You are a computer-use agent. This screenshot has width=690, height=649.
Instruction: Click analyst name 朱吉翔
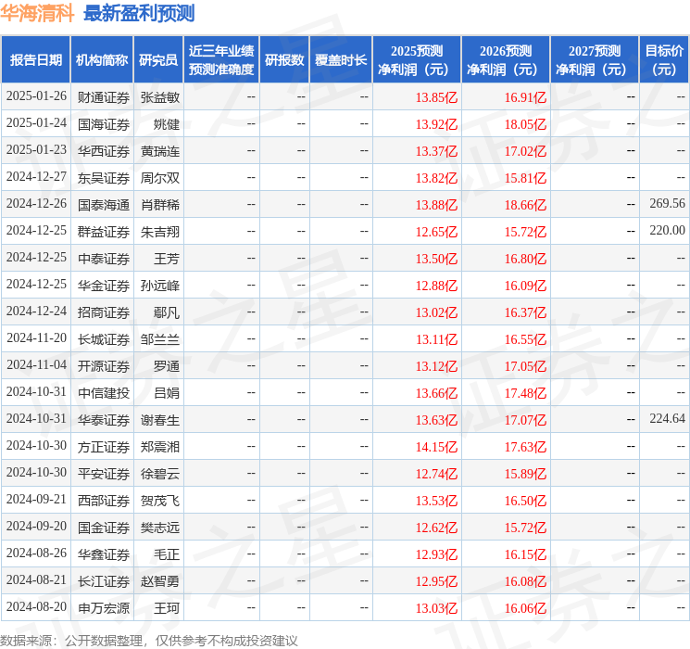160,232
